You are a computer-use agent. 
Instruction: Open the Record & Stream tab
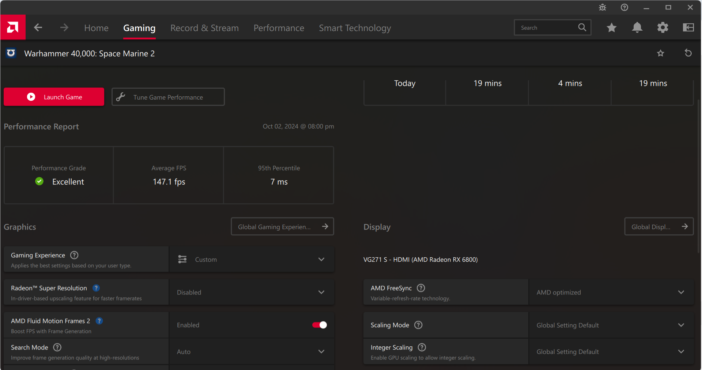[x=204, y=28]
